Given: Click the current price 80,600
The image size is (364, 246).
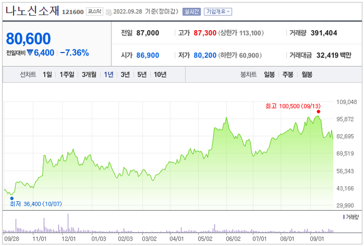Looking at the screenshot, I should point(29,39).
